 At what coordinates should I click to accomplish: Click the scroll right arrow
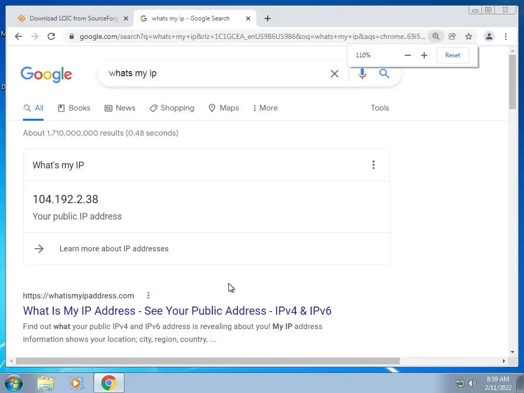[x=504, y=361]
